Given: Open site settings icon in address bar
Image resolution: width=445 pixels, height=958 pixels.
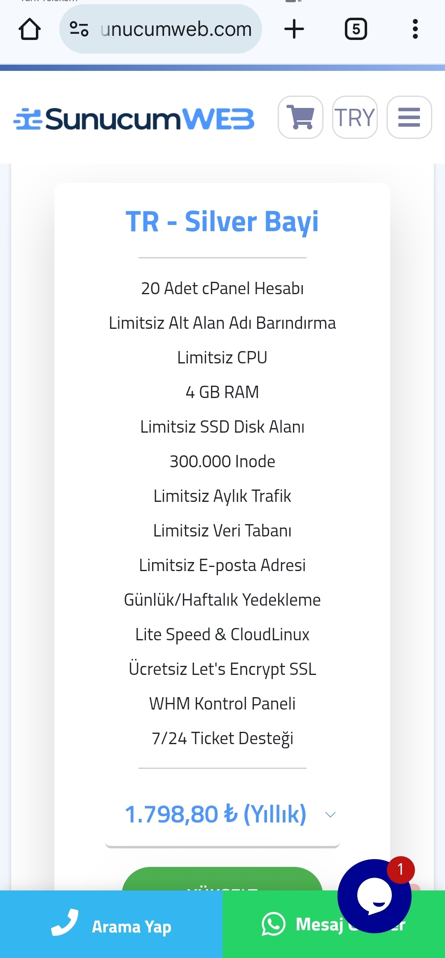Looking at the screenshot, I should (x=79, y=29).
